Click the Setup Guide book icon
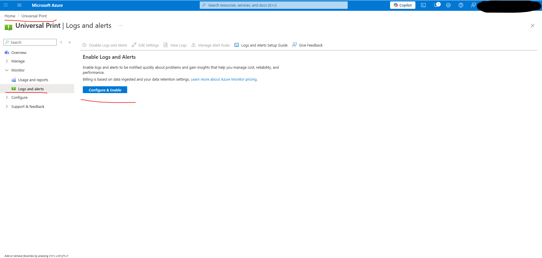Screen dimensions: 542x258 (x=236, y=45)
